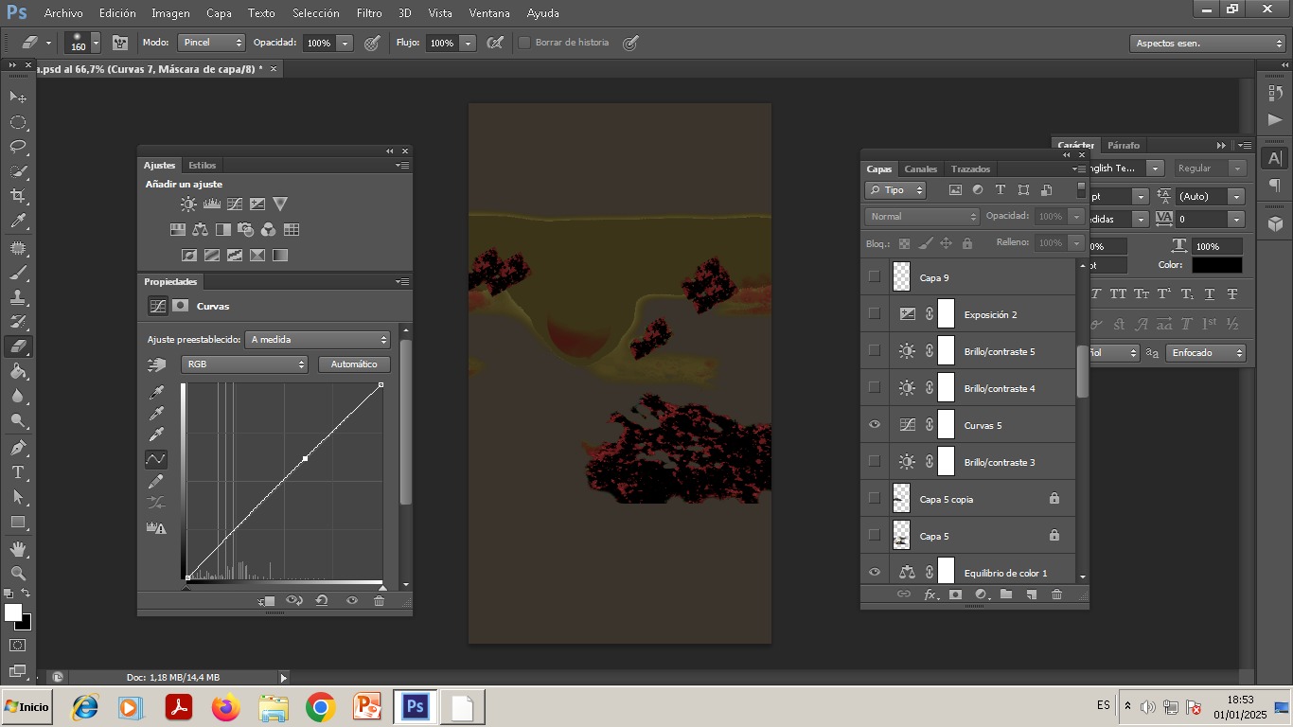Open the Párrafo tab
Image resolution: width=1293 pixels, height=727 pixels.
click(1124, 146)
